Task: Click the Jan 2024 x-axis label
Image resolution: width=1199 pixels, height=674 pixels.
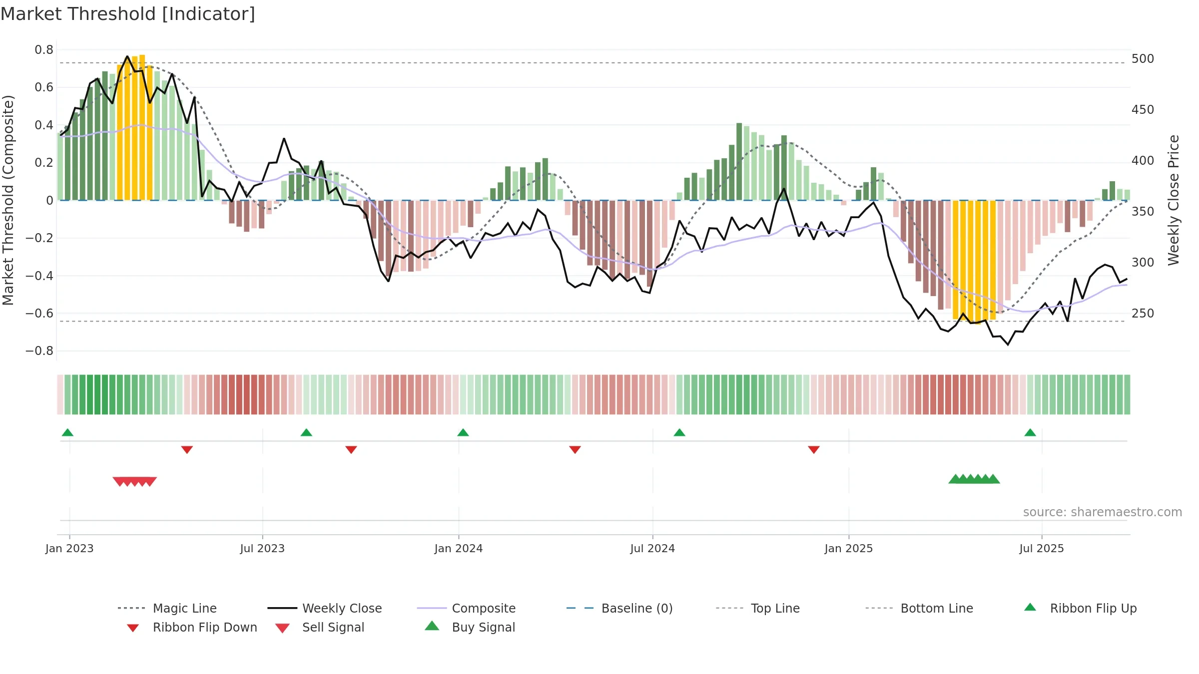Action: pos(459,548)
